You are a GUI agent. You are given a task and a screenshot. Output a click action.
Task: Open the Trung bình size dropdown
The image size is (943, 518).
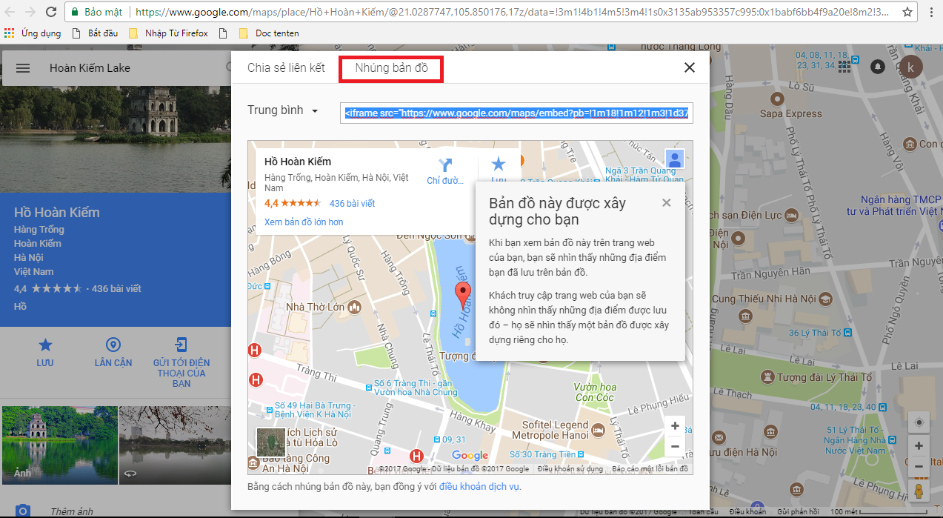(282, 110)
